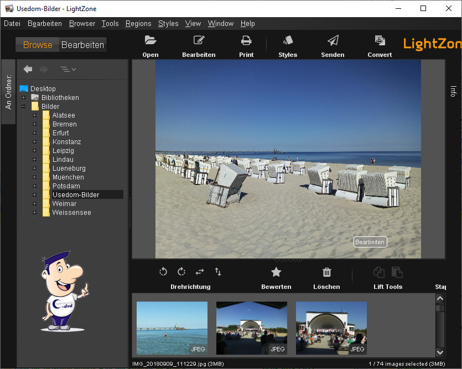The width and height of the screenshot is (462, 369).
Task: Open the folder view options dropdown
Action: [x=68, y=69]
